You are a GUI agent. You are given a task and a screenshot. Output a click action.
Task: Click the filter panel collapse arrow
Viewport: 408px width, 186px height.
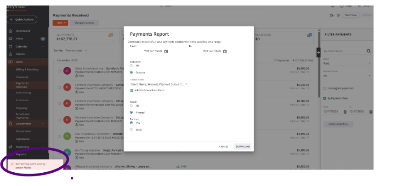[318, 52]
